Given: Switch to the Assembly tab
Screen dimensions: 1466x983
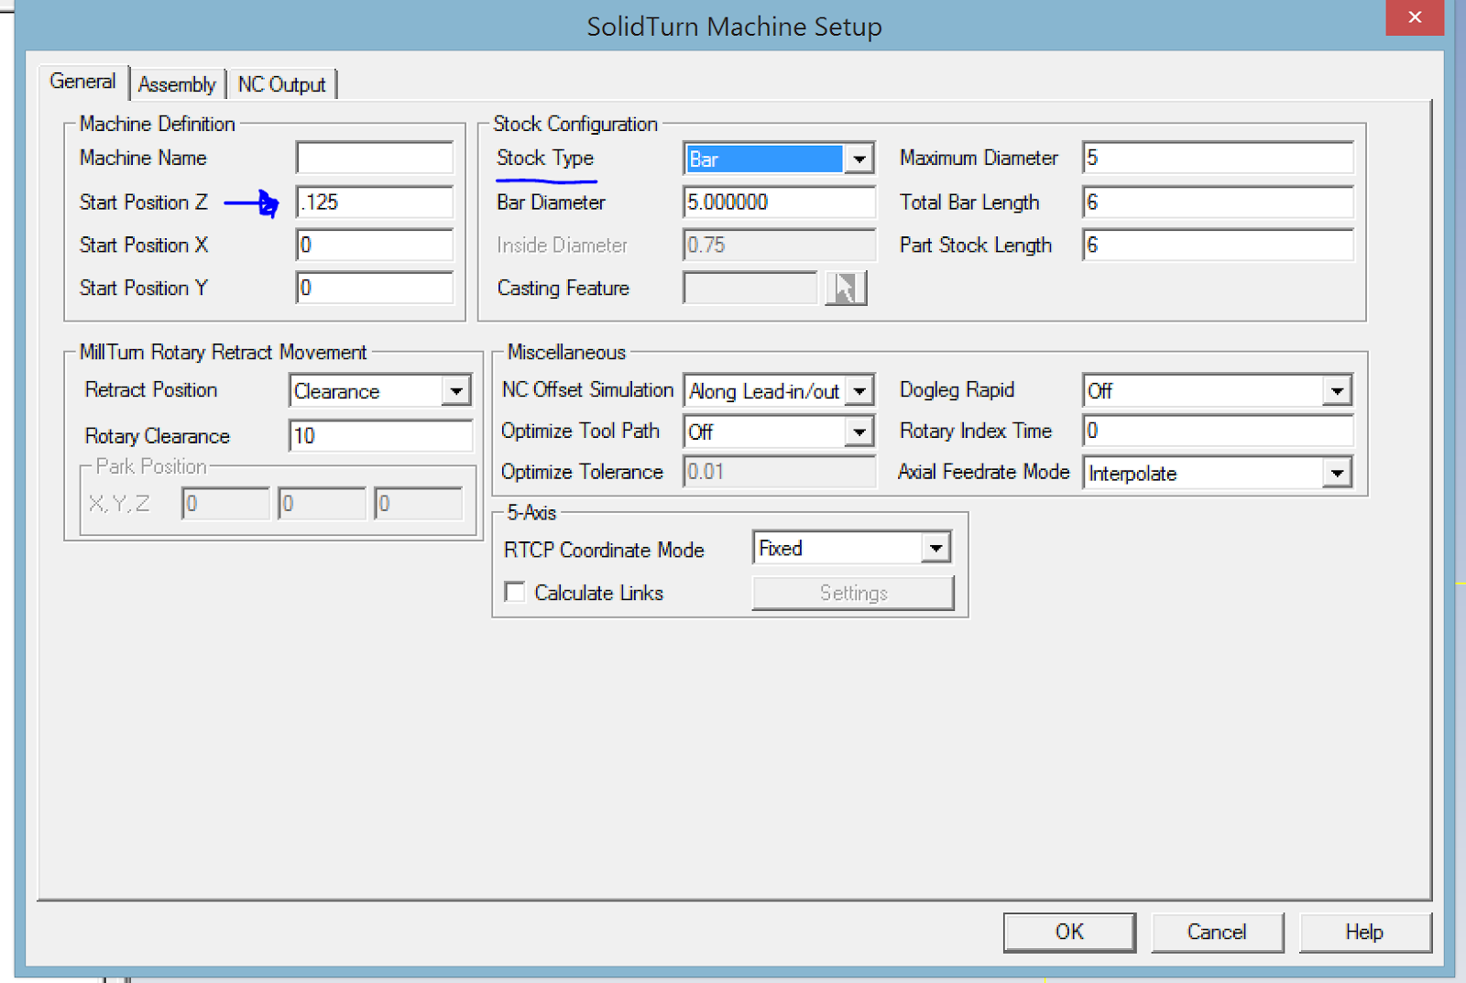Looking at the screenshot, I should (177, 84).
